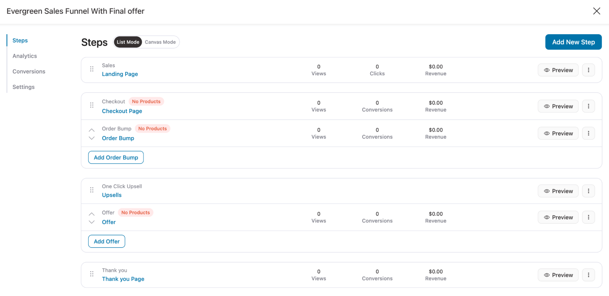609x296 pixels.
Task: Open three-dot menu for Order Bump row
Action: point(588,133)
